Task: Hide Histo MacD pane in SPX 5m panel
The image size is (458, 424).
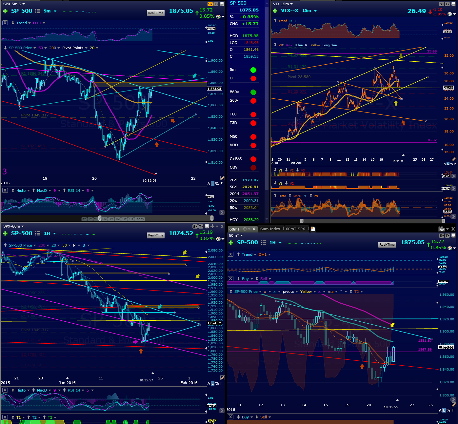Action: click(x=5, y=191)
